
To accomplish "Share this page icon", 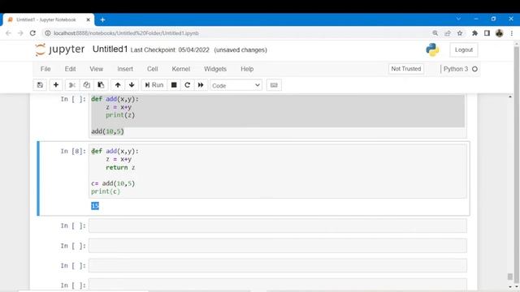I will pos(448,33).
